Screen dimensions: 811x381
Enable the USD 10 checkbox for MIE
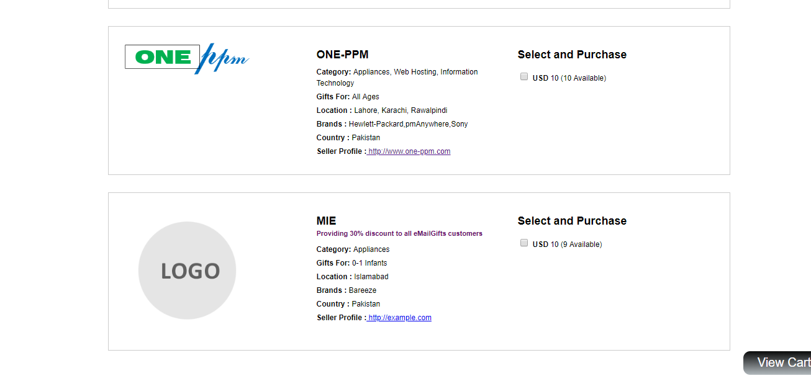524,243
